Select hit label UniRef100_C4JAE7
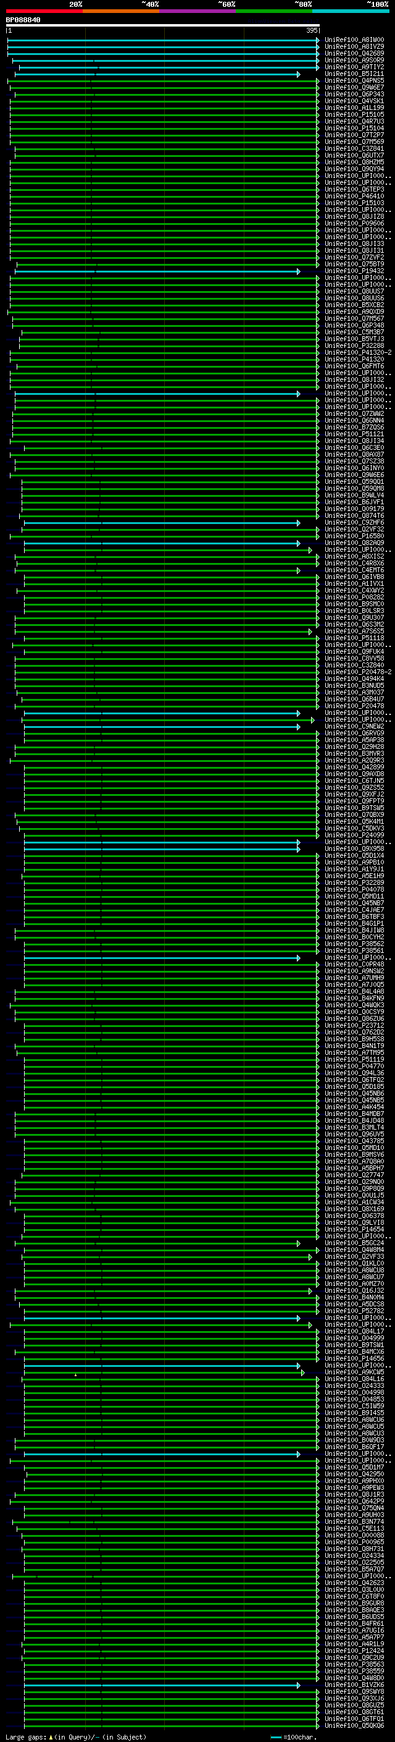 [x=354, y=910]
